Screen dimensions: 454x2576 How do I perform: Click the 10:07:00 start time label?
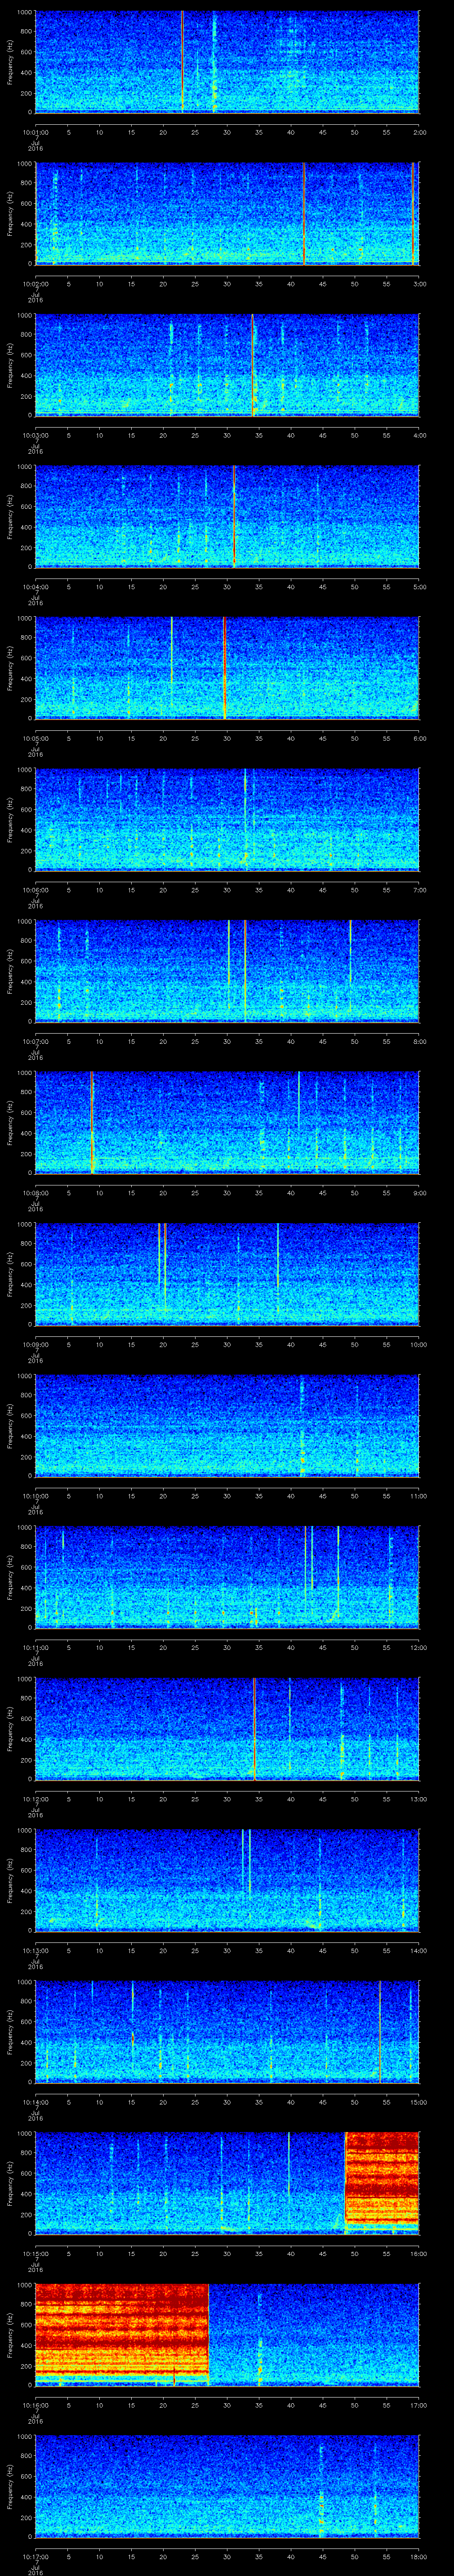pyautogui.click(x=36, y=1041)
